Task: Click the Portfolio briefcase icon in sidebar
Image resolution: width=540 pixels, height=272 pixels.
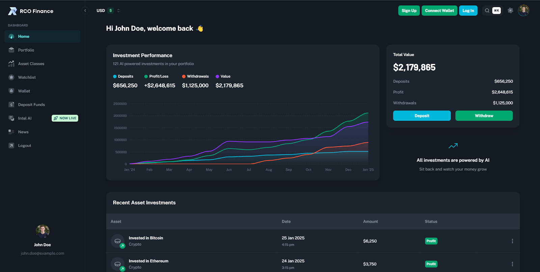Action: [x=11, y=50]
